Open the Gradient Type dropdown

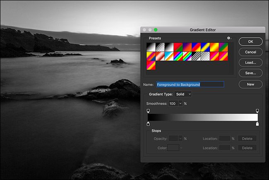[x=183, y=94]
